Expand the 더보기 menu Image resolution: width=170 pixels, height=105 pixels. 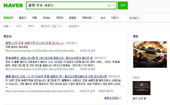point(116,18)
